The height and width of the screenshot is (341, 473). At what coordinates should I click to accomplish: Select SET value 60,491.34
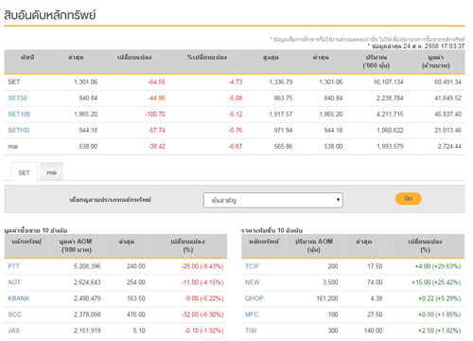447,82
